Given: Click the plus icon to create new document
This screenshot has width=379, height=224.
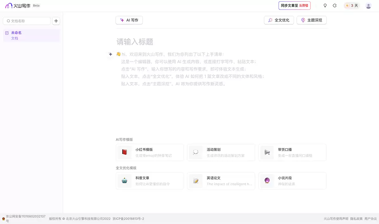Looking at the screenshot, I should 56,21.
